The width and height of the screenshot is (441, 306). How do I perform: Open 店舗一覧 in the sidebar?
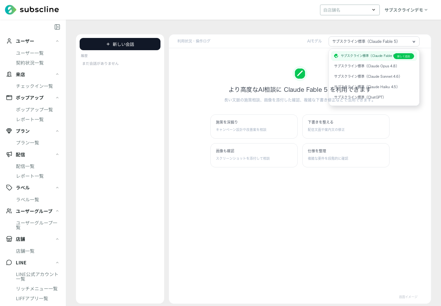coord(25,251)
